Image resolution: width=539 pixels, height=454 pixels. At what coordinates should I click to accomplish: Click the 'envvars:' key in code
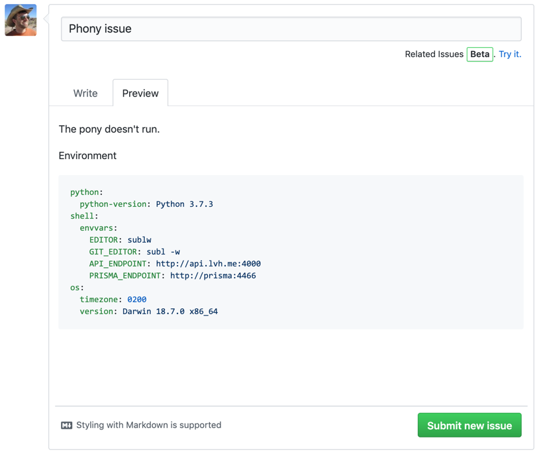[99, 228]
